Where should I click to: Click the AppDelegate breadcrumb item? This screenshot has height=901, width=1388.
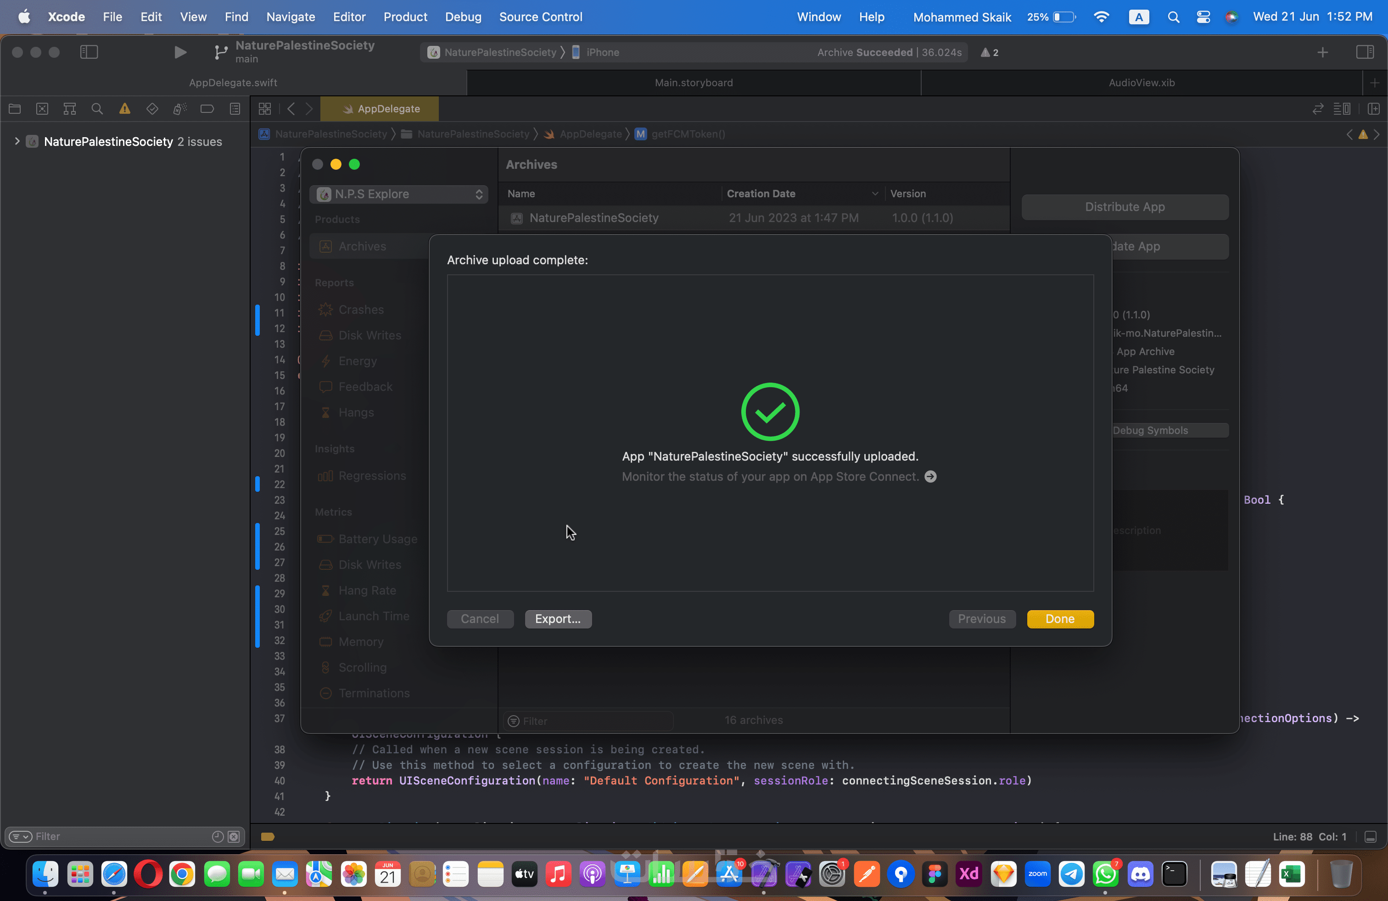pos(582,134)
